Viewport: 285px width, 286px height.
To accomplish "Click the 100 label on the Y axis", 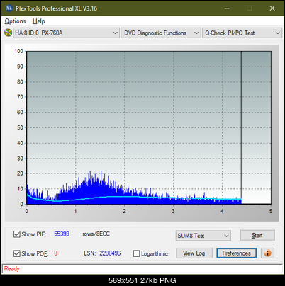I will point(18,51).
